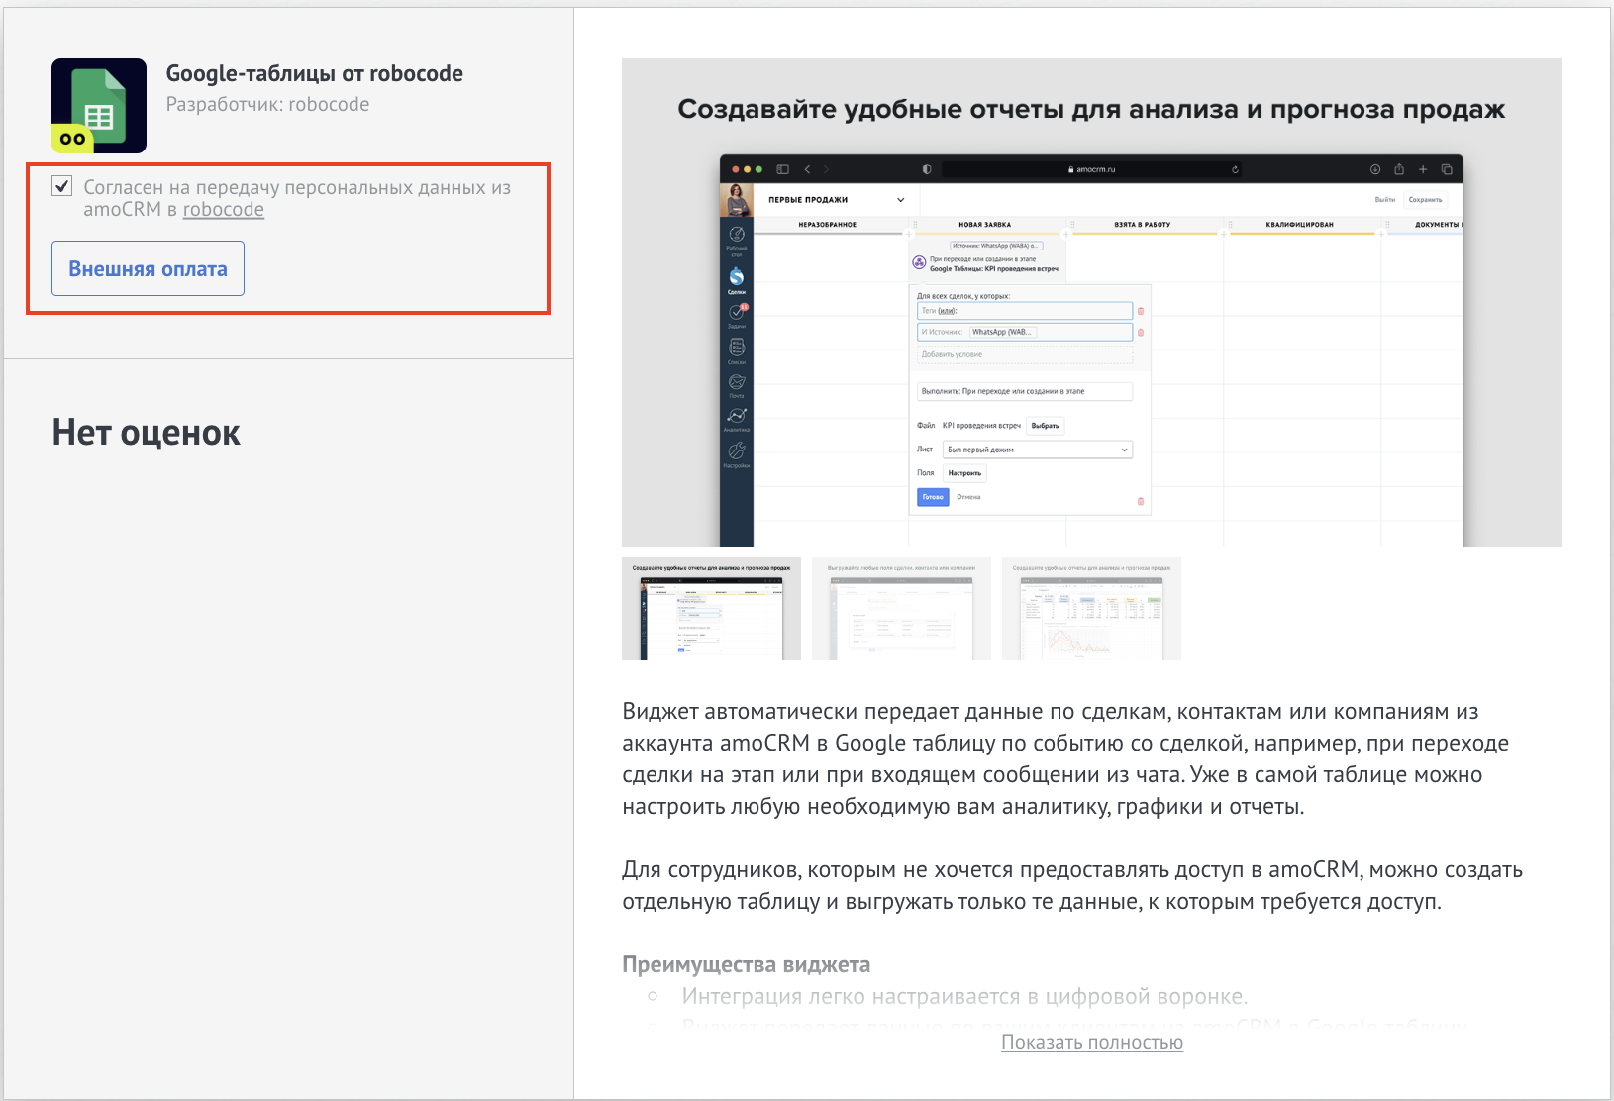Screen dimensions: 1614x1101
Task: Click the Внешняя оплата button
Action: point(148,268)
